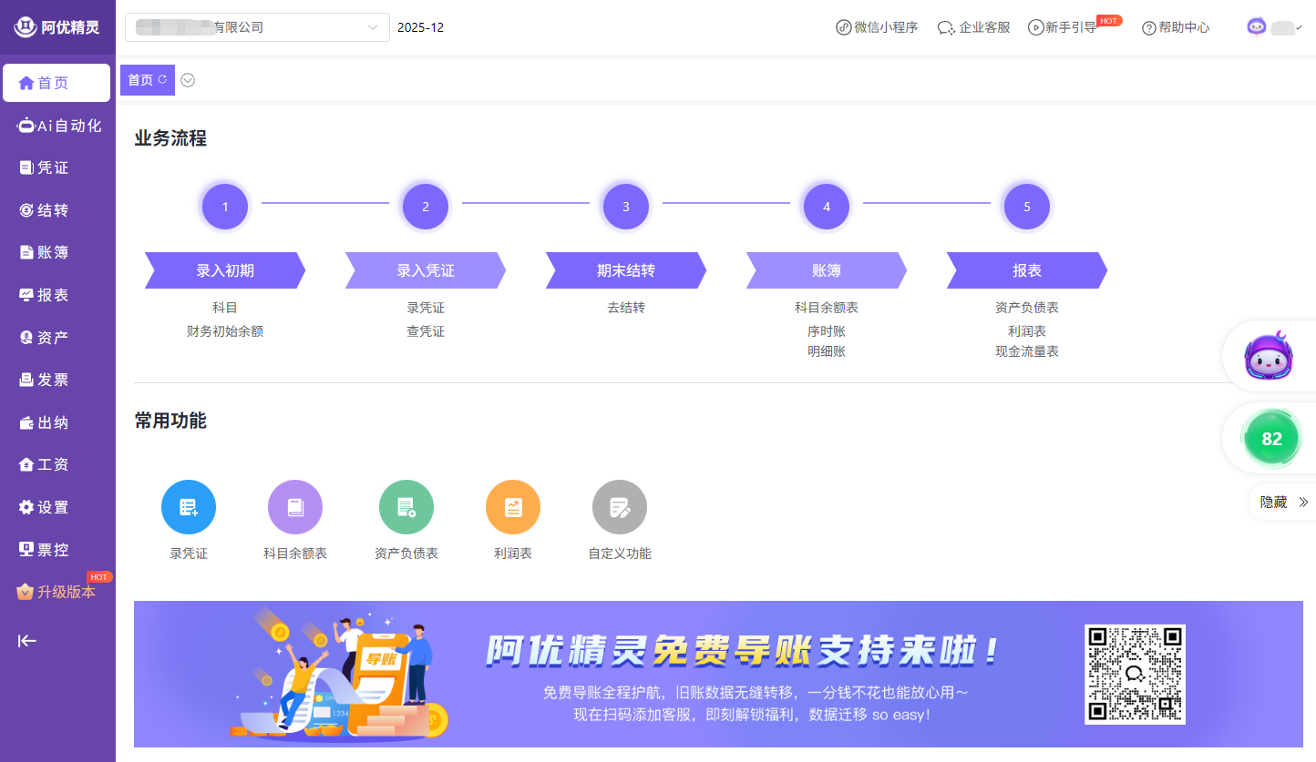The image size is (1316, 762).
Task: Select Ai自动化 in the sidebar
Action: [60, 126]
